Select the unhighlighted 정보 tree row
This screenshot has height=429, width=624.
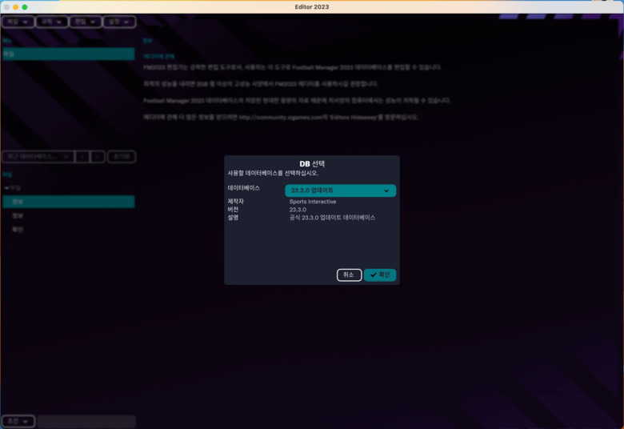click(69, 215)
